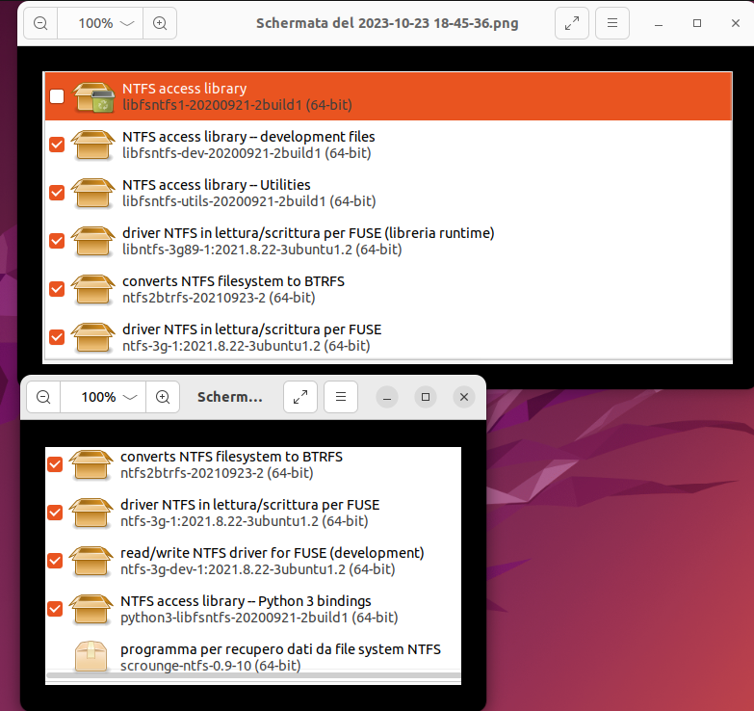
Task: Check the libfsntfs1 NTFS access library checkbox
Action: point(57,96)
